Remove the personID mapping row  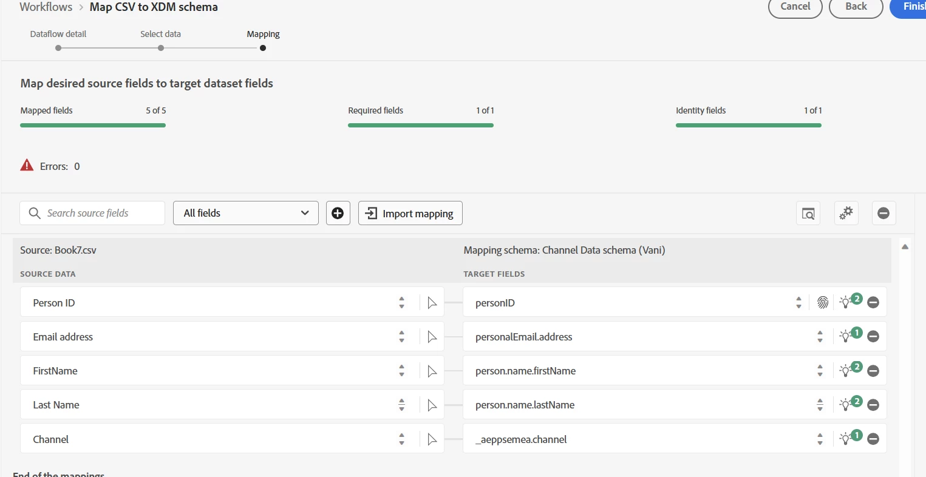pyautogui.click(x=873, y=302)
